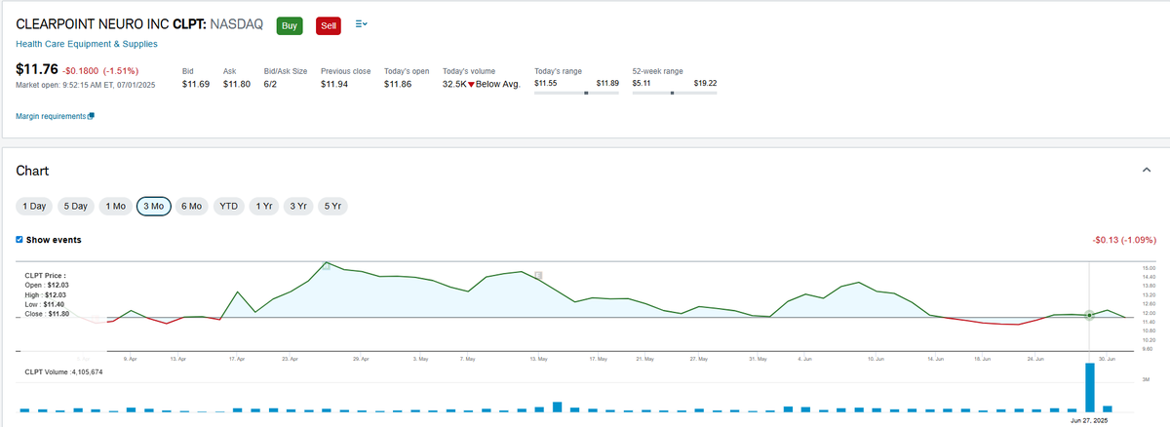Click the external-link icon after Margin requirements

[x=92, y=116]
